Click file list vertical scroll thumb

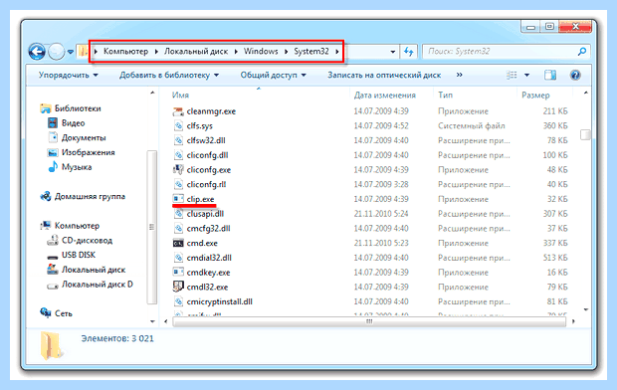click(x=585, y=134)
